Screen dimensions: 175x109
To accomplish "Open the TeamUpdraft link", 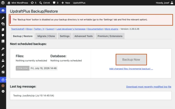I will pyautogui.click(x=17, y=29).
